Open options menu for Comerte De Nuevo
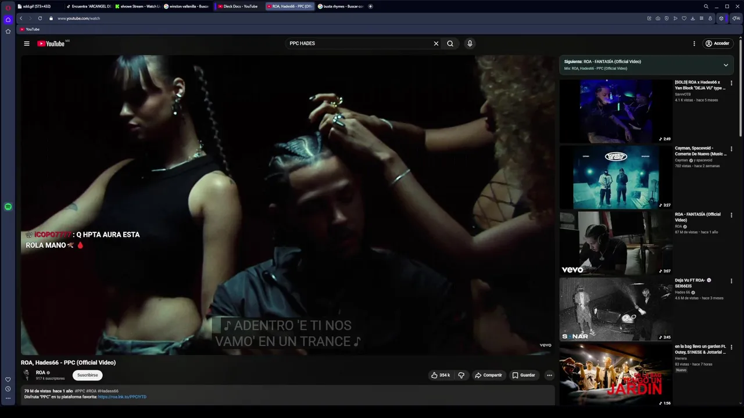Image resolution: width=744 pixels, height=418 pixels. [731, 149]
